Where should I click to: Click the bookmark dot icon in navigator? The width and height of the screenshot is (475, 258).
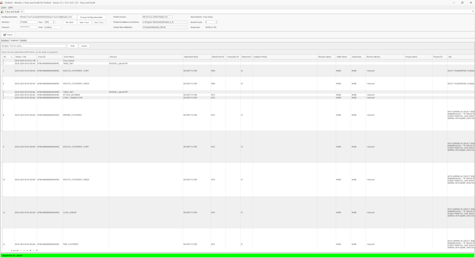point(30,251)
